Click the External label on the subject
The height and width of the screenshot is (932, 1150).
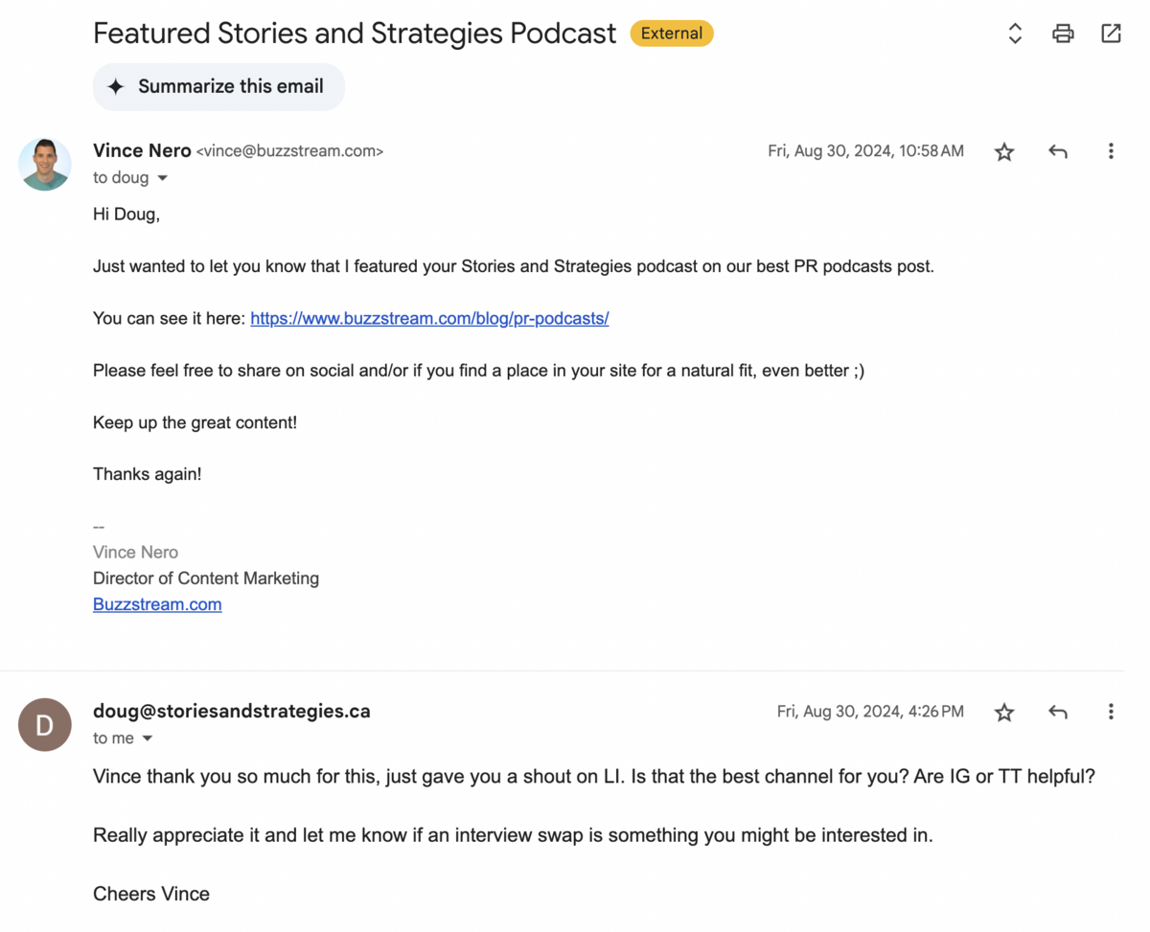click(x=671, y=33)
